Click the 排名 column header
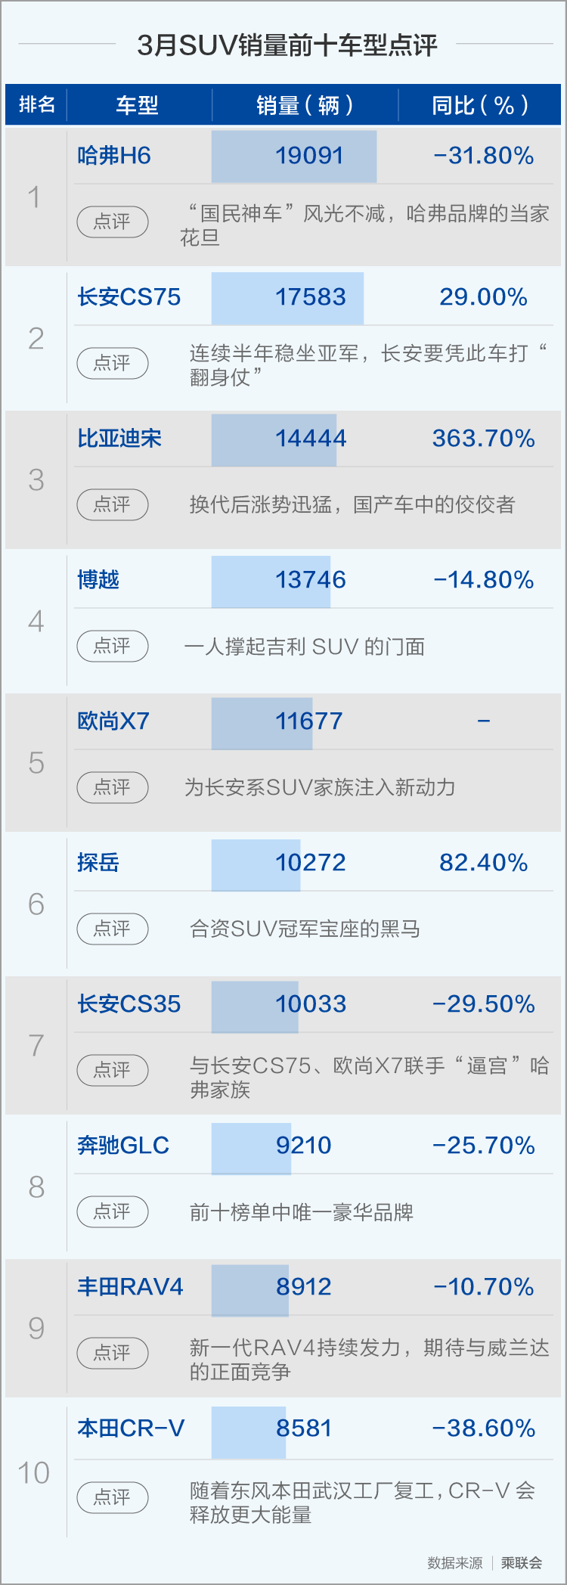This screenshot has height=1585, width=567. point(36,104)
